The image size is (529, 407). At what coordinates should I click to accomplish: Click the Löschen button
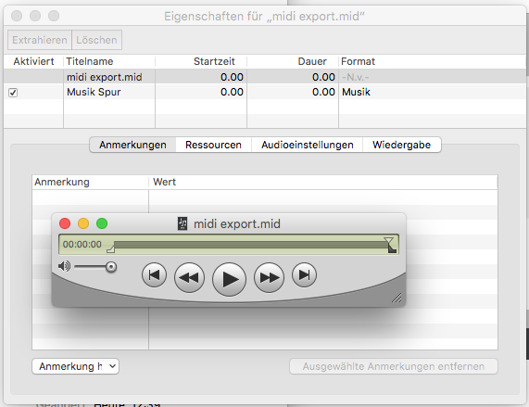(x=96, y=40)
